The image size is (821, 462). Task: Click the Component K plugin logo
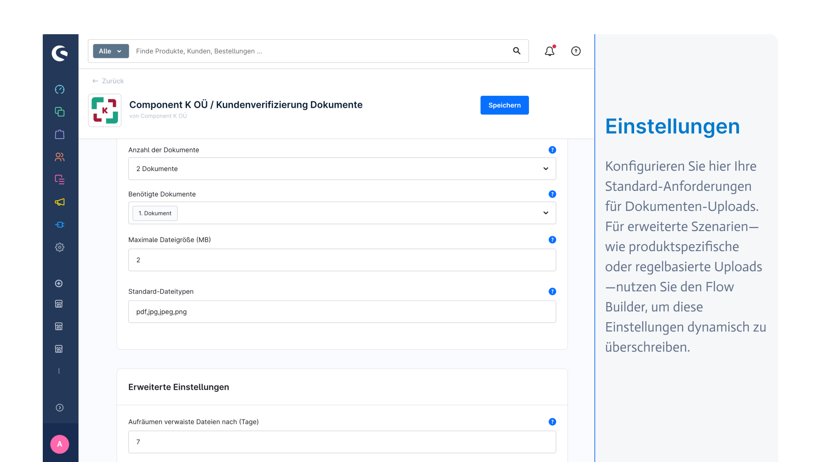[105, 110]
